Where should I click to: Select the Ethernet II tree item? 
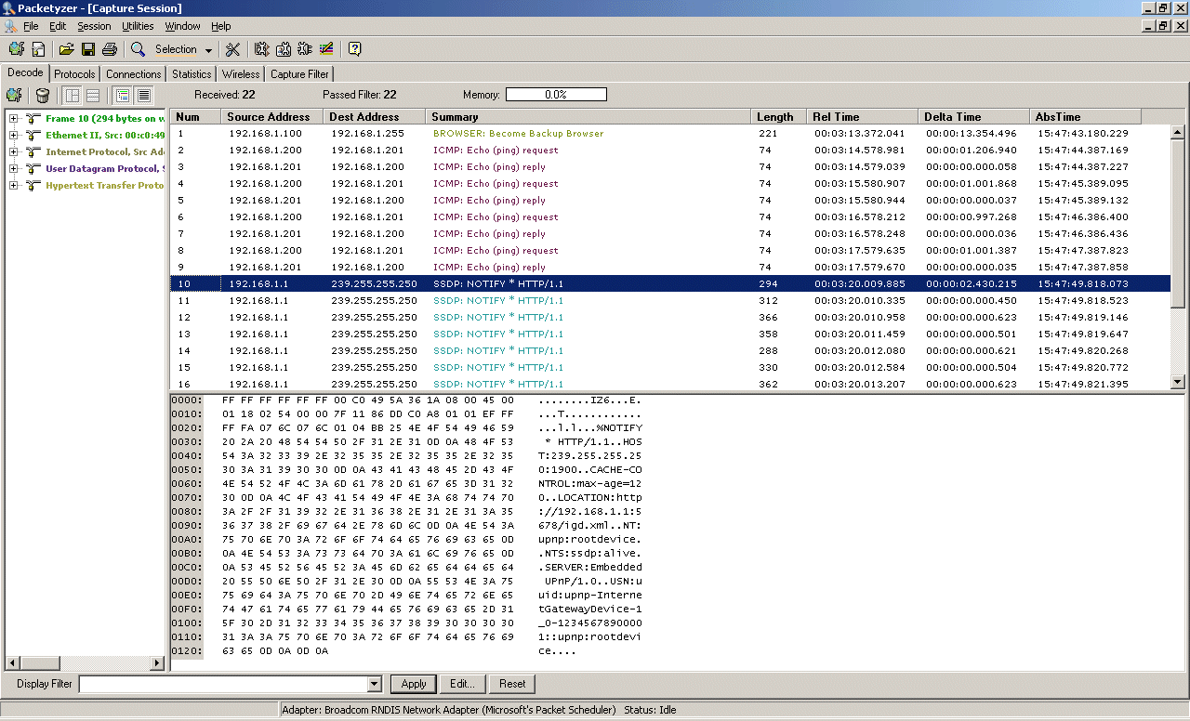tap(105, 135)
